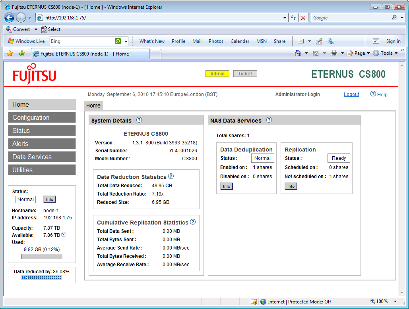Viewport: 409px width, 309px height.
Task: Open the Status menu item
Action: 42,131
